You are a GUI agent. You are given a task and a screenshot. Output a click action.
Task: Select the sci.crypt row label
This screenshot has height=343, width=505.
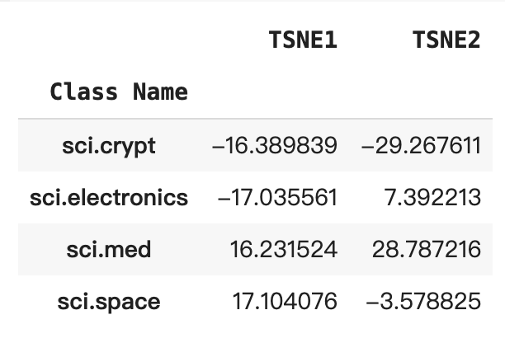pos(109,146)
